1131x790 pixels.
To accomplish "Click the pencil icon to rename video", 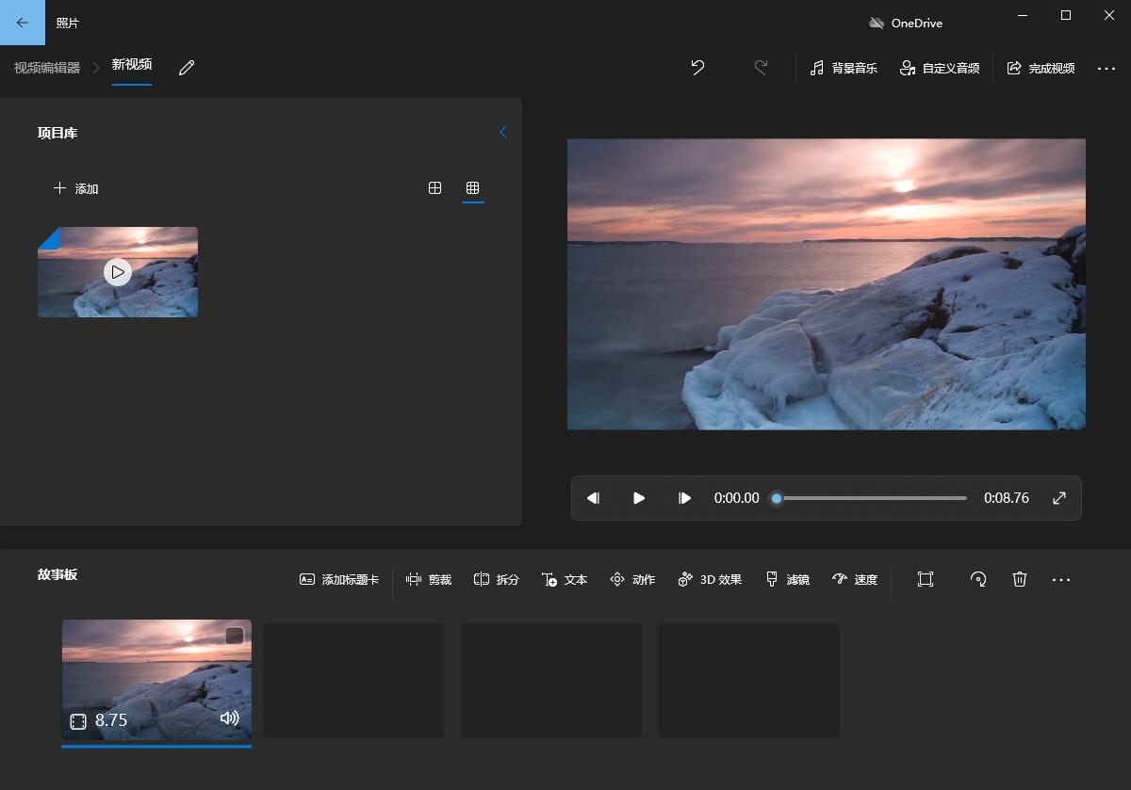I will pos(187,68).
